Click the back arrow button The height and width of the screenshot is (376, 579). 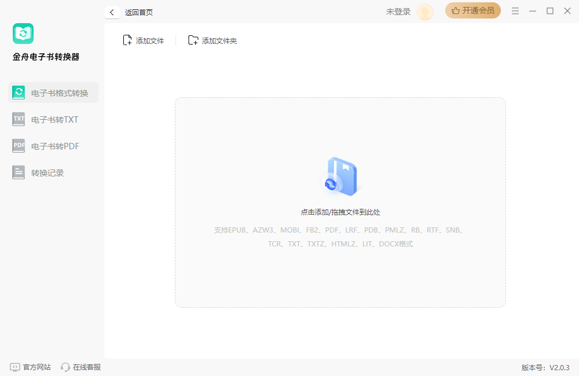tap(112, 12)
